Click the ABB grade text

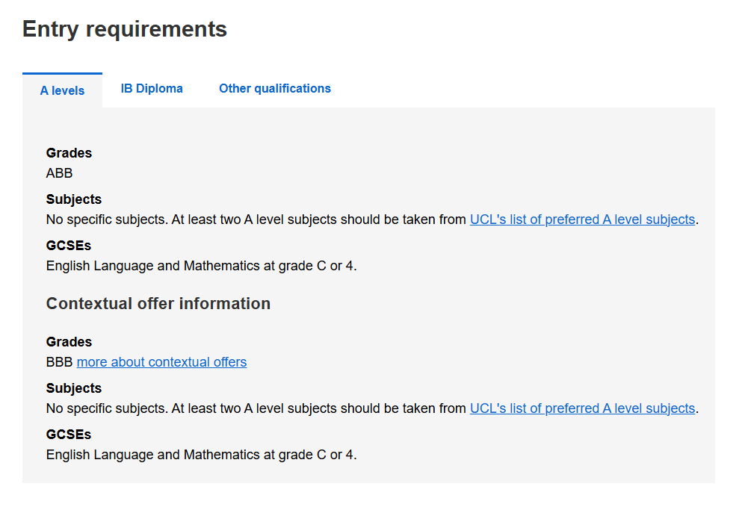pos(59,173)
